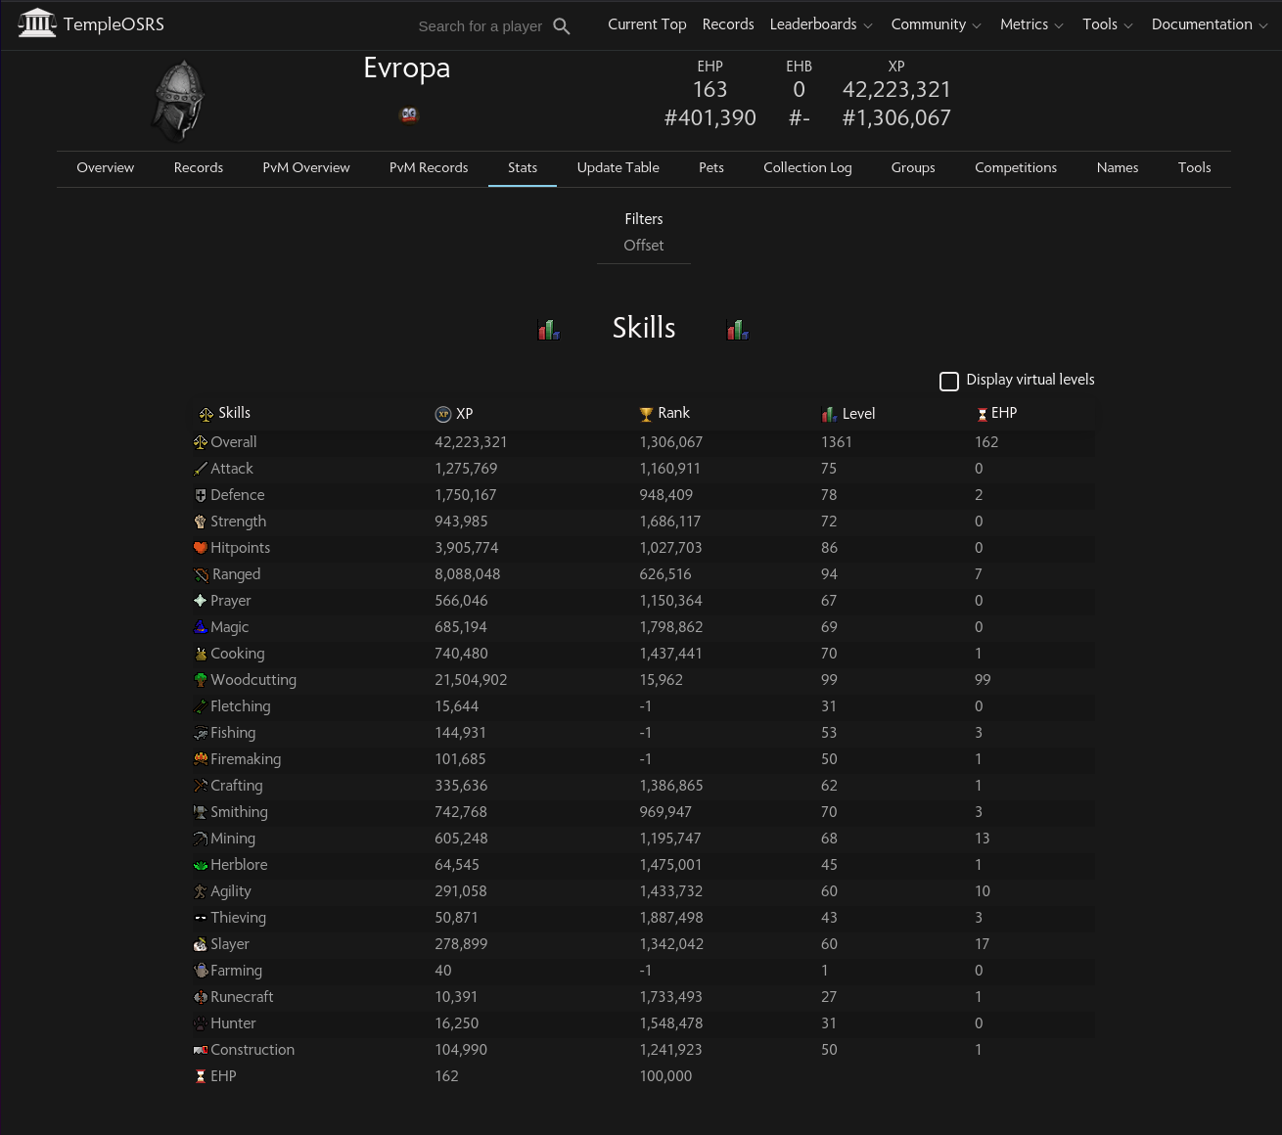The height and width of the screenshot is (1135, 1282).
Task: Click the Cooking pot icon
Action: (x=201, y=654)
